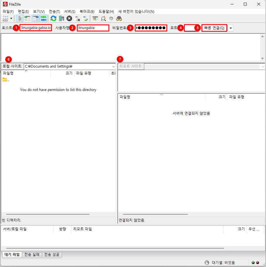Open the 파일(F) menu

click(8, 11)
